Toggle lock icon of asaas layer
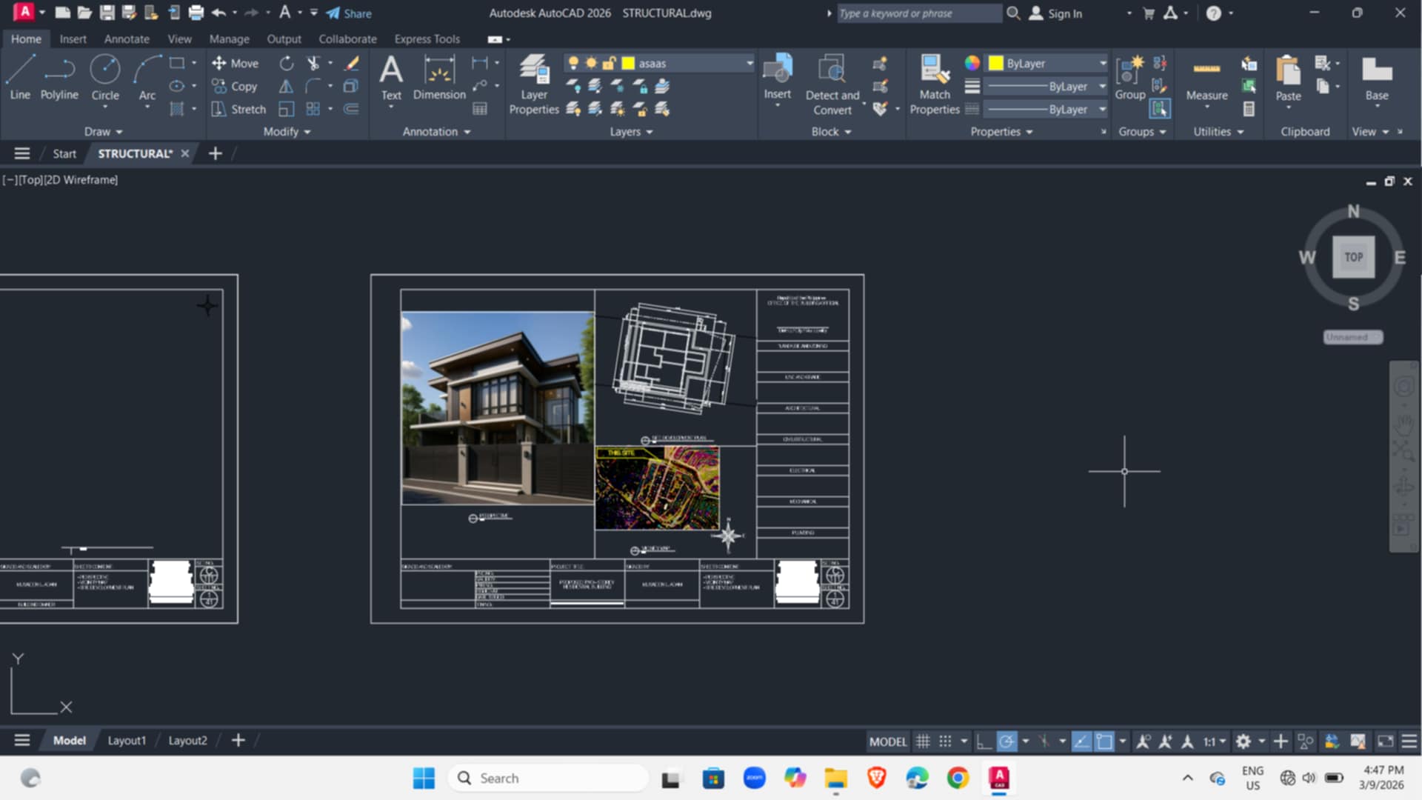The width and height of the screenshot is (1422, 800). coord(609,64)
